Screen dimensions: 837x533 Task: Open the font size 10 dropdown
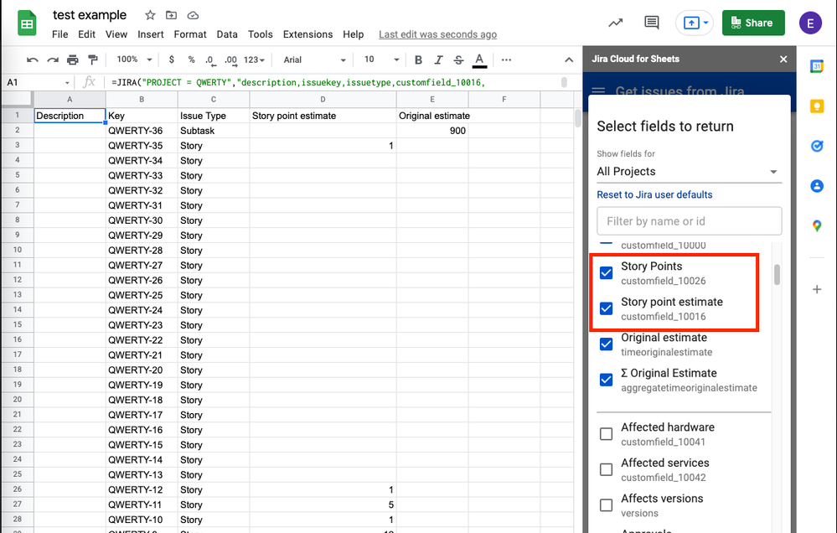tap(381, 60)
